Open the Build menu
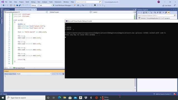This screenshot has height=100, width=178. pyautogui.click(x=27, y=2)
